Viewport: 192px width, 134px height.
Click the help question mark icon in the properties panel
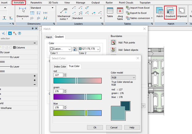point(20,33)
